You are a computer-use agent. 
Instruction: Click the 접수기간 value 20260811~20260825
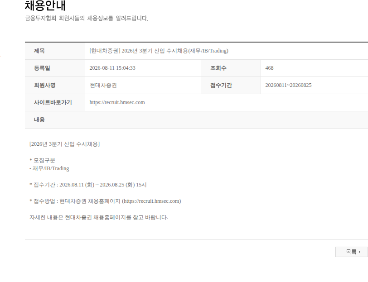tap(288, 86)
